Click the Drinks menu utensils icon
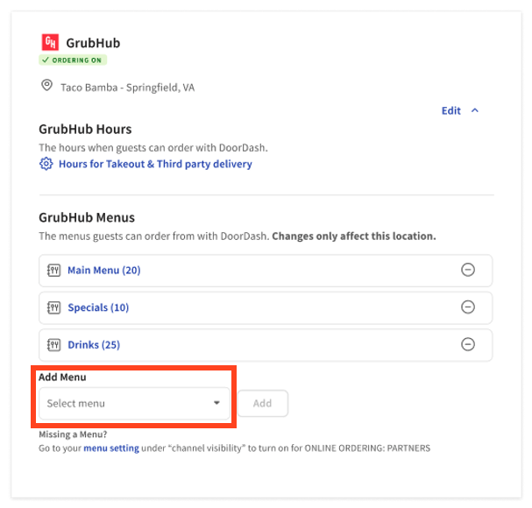532x508 pixels. [x=53, y=344]
